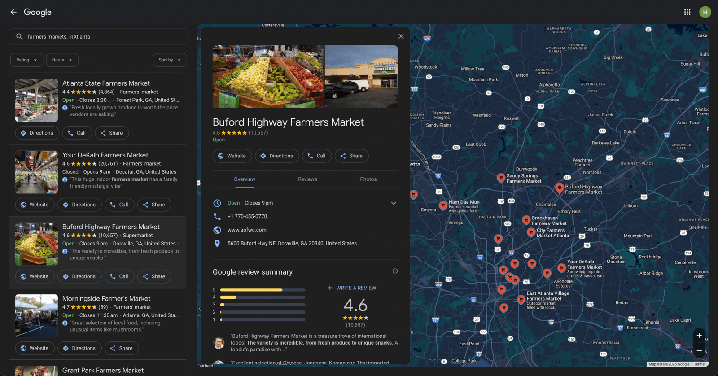Switch to the Overview tab
This screenshot has height=376, width=718.
point(245,179)
